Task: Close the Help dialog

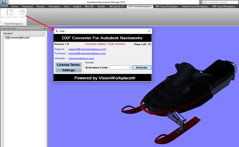Action: click(149, 31)
